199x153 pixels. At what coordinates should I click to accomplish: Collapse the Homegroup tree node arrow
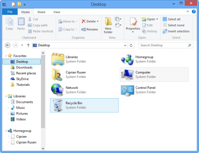click(x=6, y=131)
